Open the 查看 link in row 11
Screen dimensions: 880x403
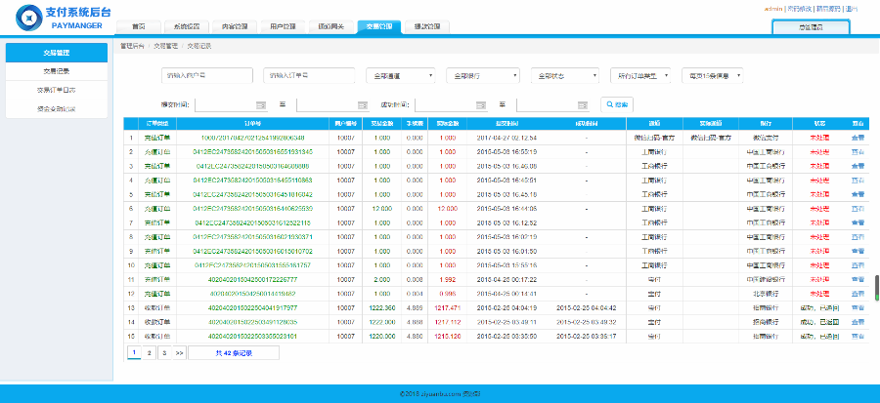coord(858,279)
